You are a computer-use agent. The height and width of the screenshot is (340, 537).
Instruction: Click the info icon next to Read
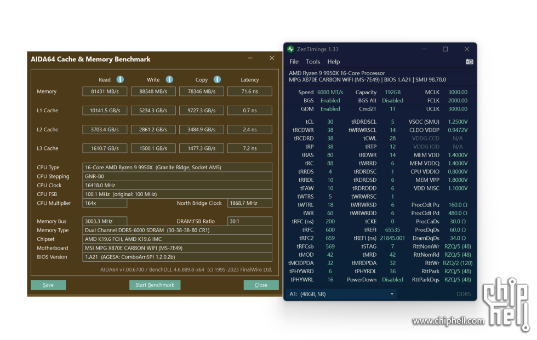point(120,79)
